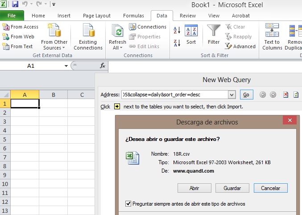This screenshot has height=215, width=302.
Task: Click the Refresh page icon in Web Query
Action: coord(296,95)
